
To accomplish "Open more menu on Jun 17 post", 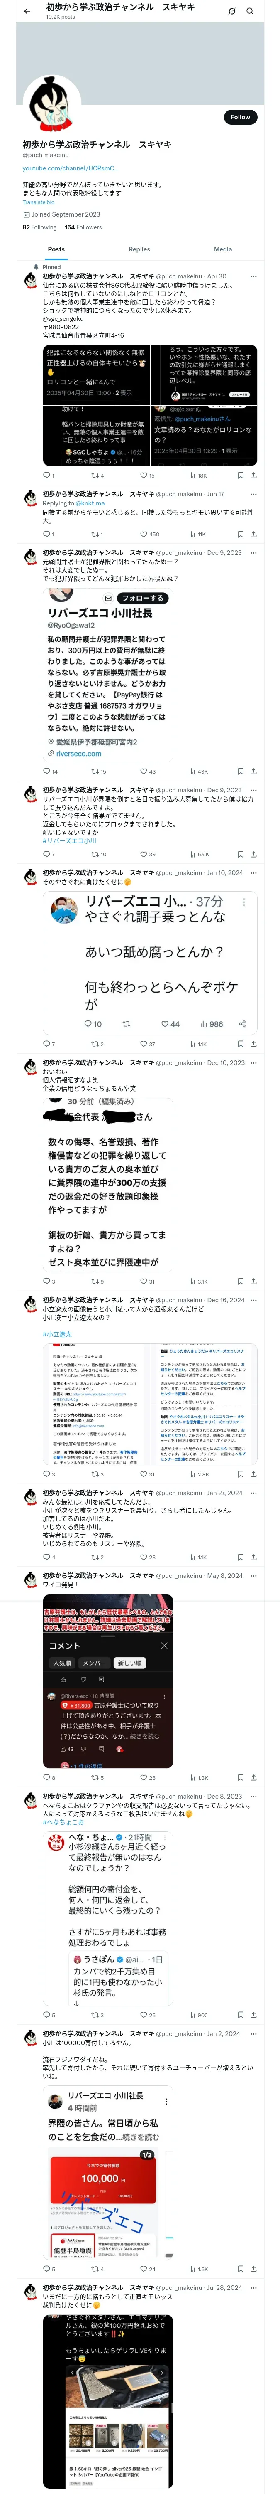I will pyautogui.click(x=253, y=494).
